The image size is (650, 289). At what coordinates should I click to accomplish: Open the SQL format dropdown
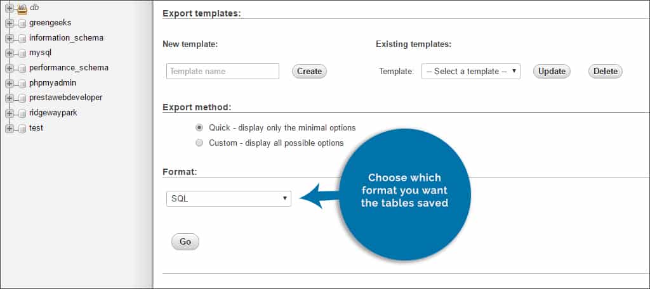[x=229, y=198]
